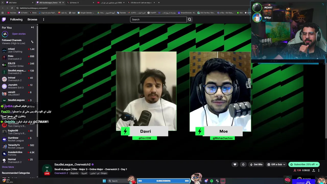
Task: Click the browser address bar URL
Action: (x=34, y=8)
